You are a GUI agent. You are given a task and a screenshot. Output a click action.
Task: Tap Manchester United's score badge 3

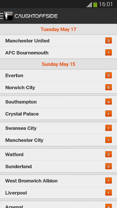108,41
